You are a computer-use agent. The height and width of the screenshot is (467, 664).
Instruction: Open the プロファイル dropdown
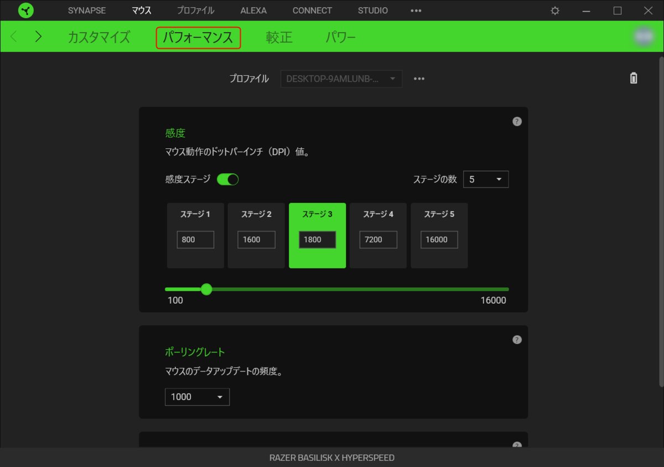coord(341,79)
